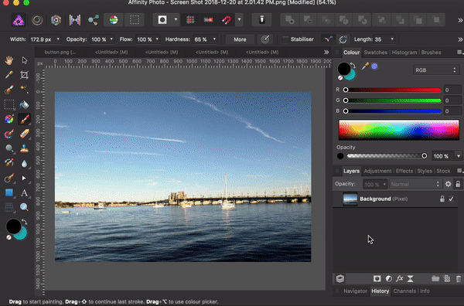464x306 pixels.
Task: Select the Colour Picker eyedropper tool
Action: pyautogui.click(x=9, y=75)
